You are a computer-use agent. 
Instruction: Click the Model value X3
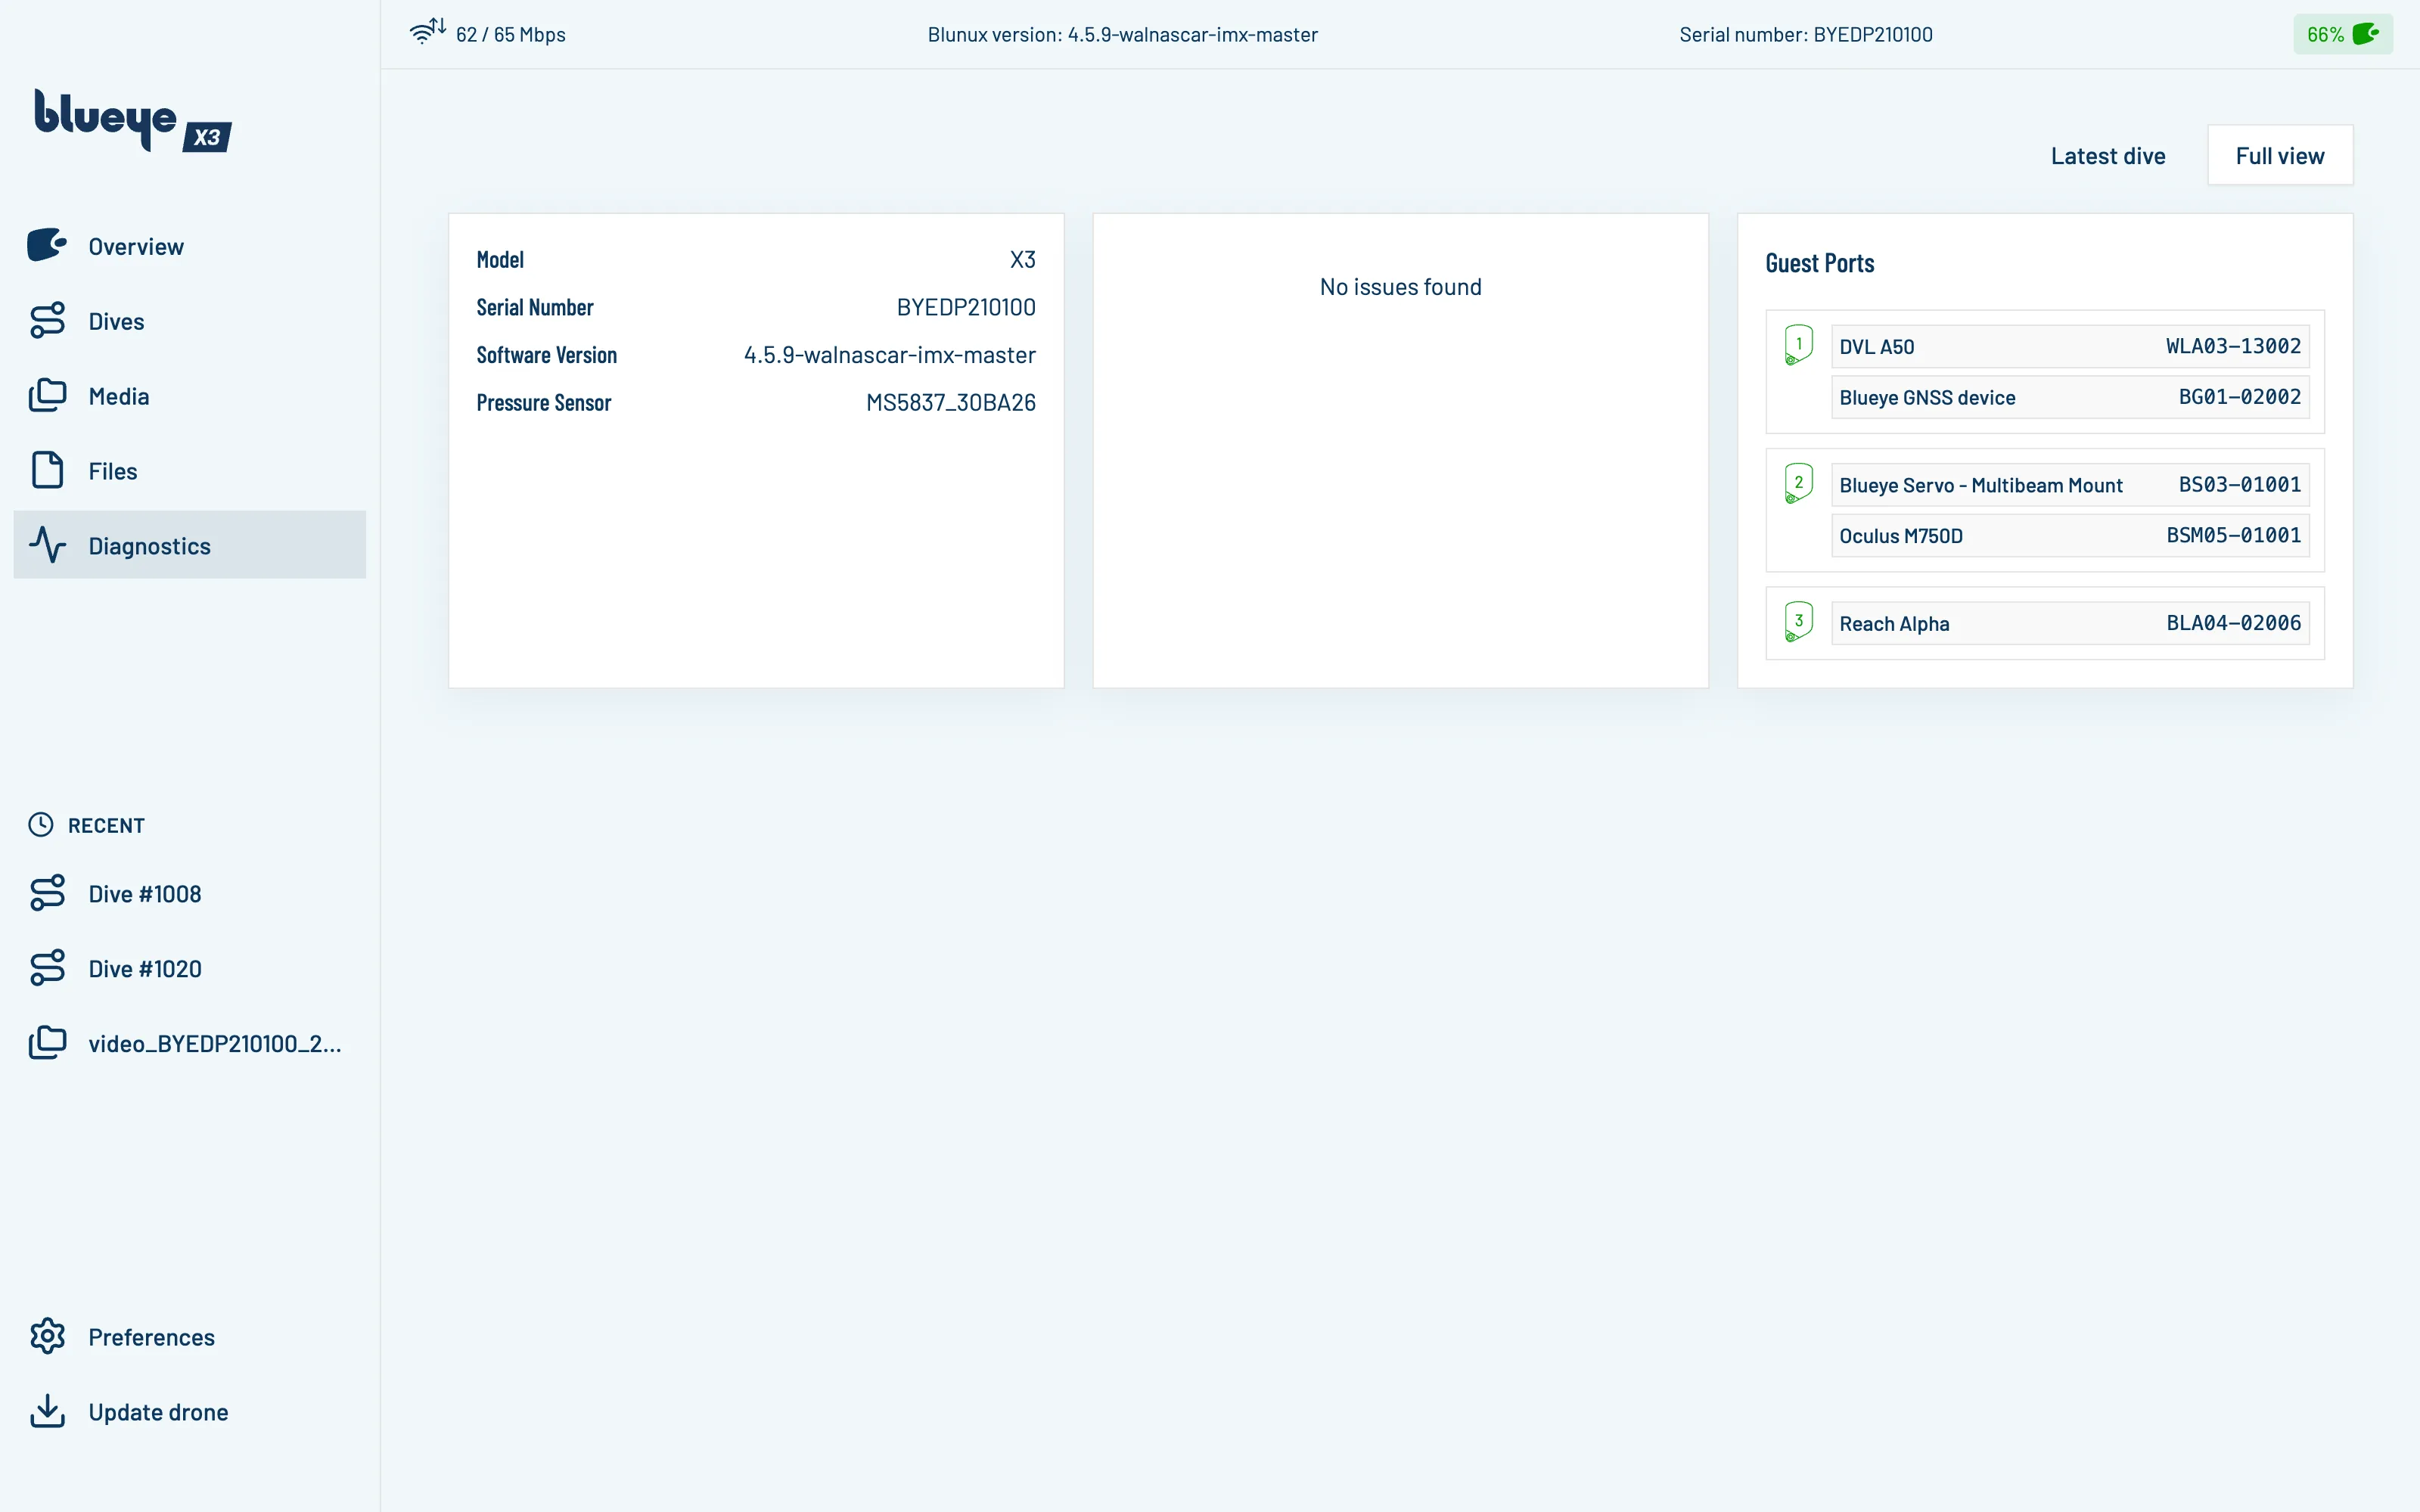coord(1022,260)
